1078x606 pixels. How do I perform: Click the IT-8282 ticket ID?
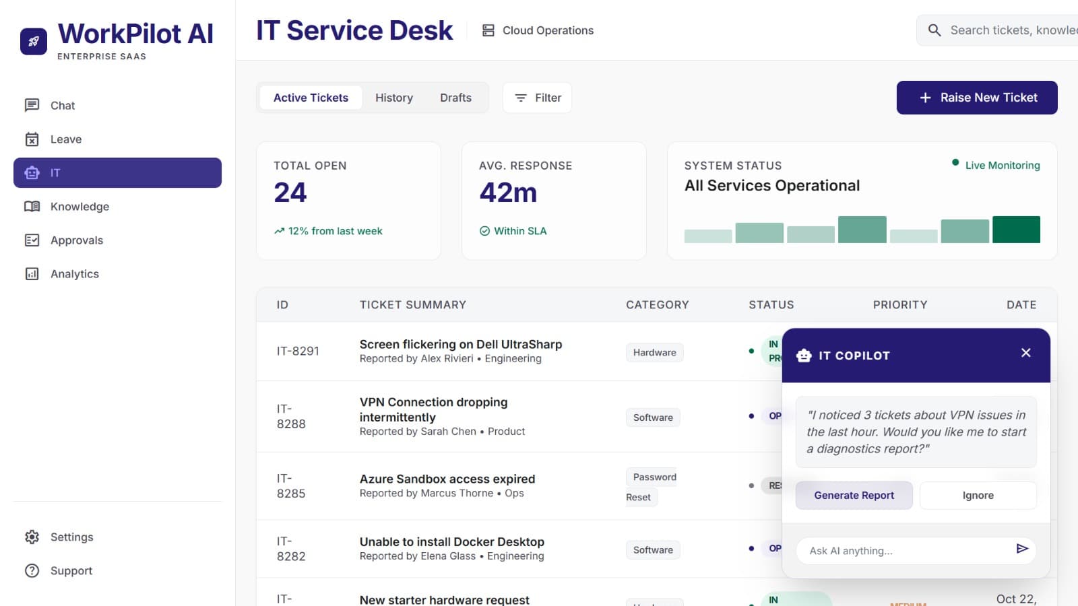pyautogui.click(x=291, y=549)
